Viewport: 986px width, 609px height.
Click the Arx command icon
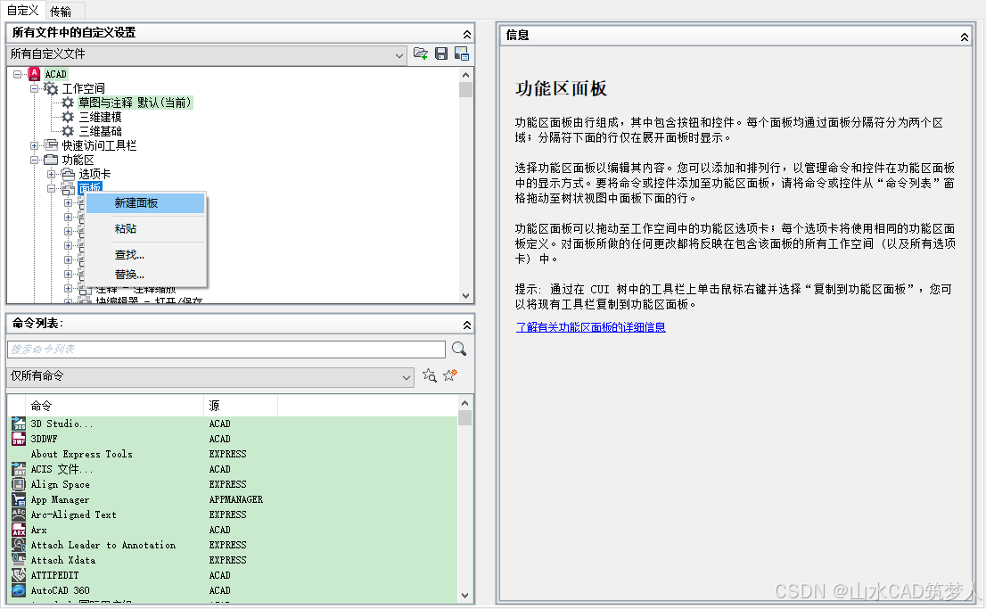pyautogui.click(x=19, y=530)
